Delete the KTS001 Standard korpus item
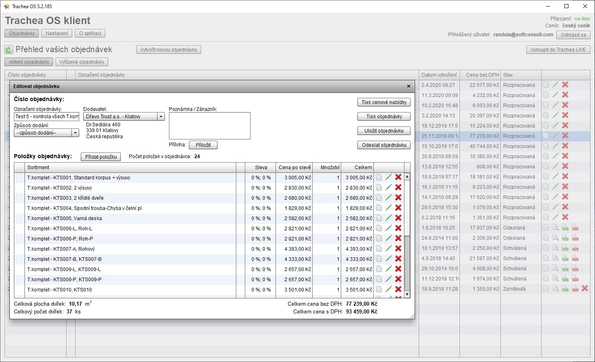The image size is (595, 362). (x=398, y=177)
